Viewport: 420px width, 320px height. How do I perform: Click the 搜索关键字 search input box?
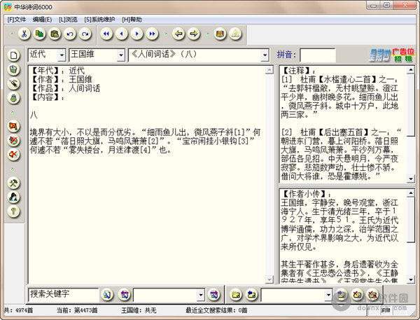pyautogui.click(x=63, y=295)
